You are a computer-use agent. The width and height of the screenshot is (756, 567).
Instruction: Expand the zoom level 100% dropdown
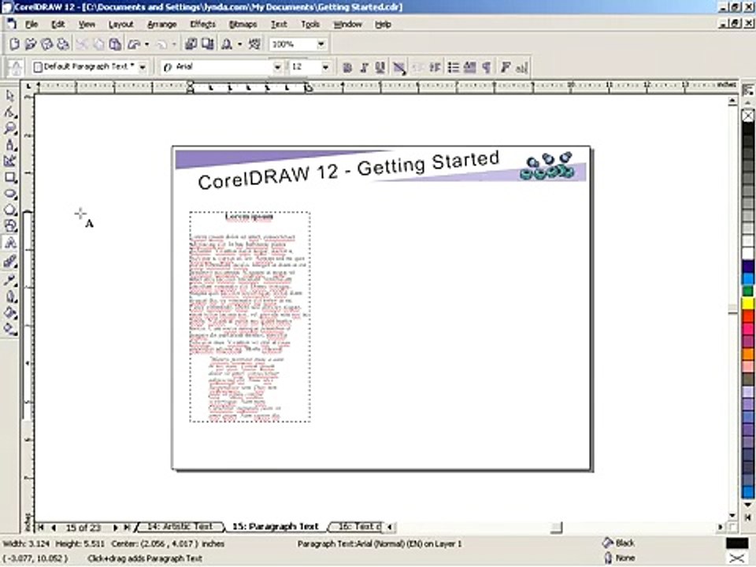(x=321, y=44)
